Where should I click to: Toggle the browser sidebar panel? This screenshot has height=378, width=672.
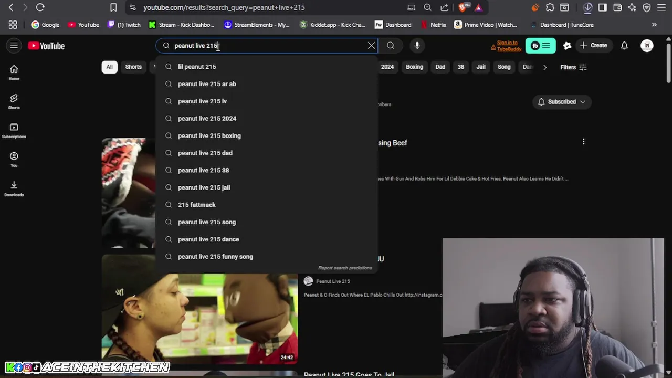(x=603, y=7)
